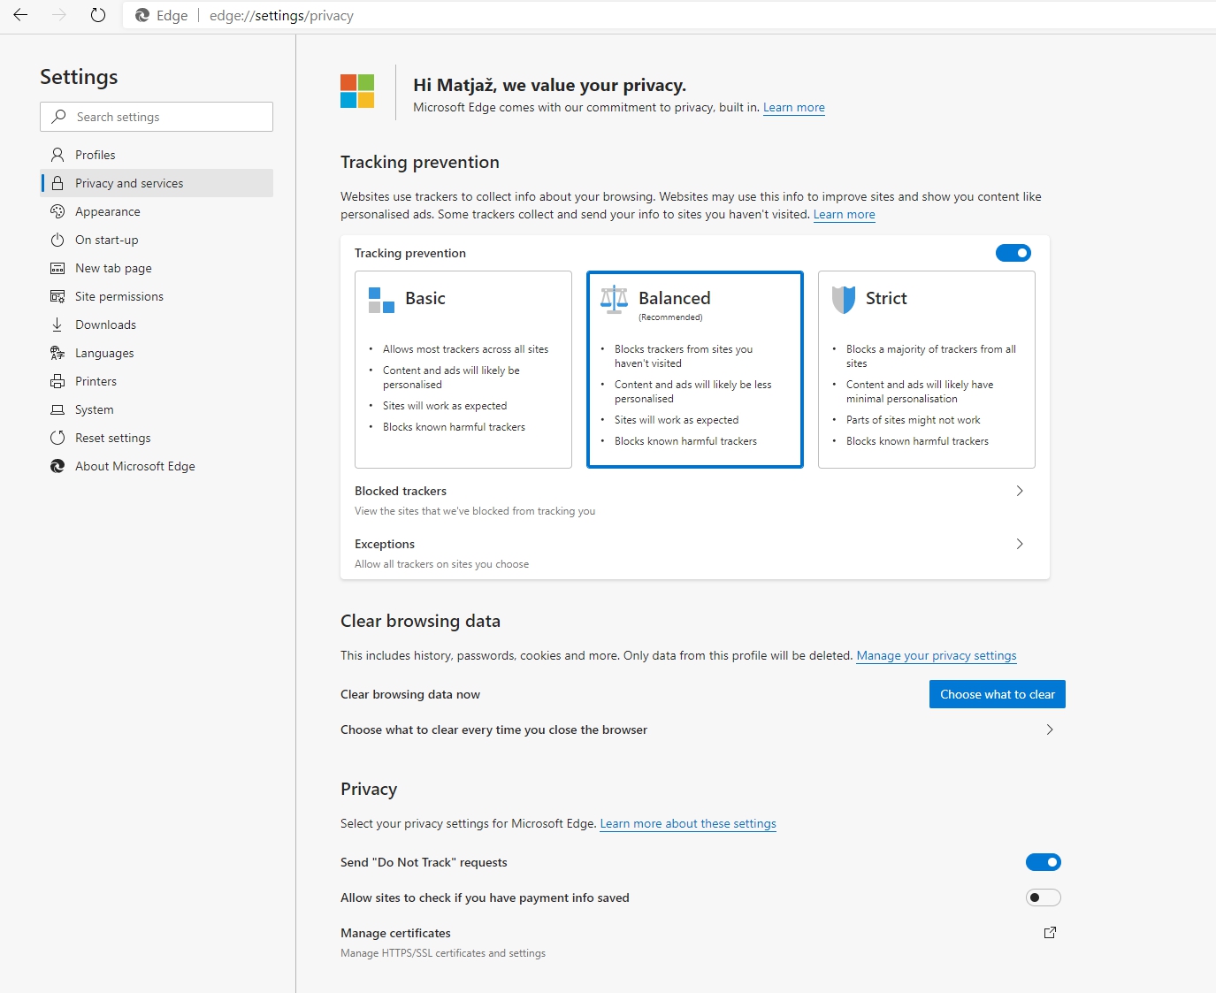Click in the Search settings field
Screen dimensions: 1216x993
(x=157, y=117)
